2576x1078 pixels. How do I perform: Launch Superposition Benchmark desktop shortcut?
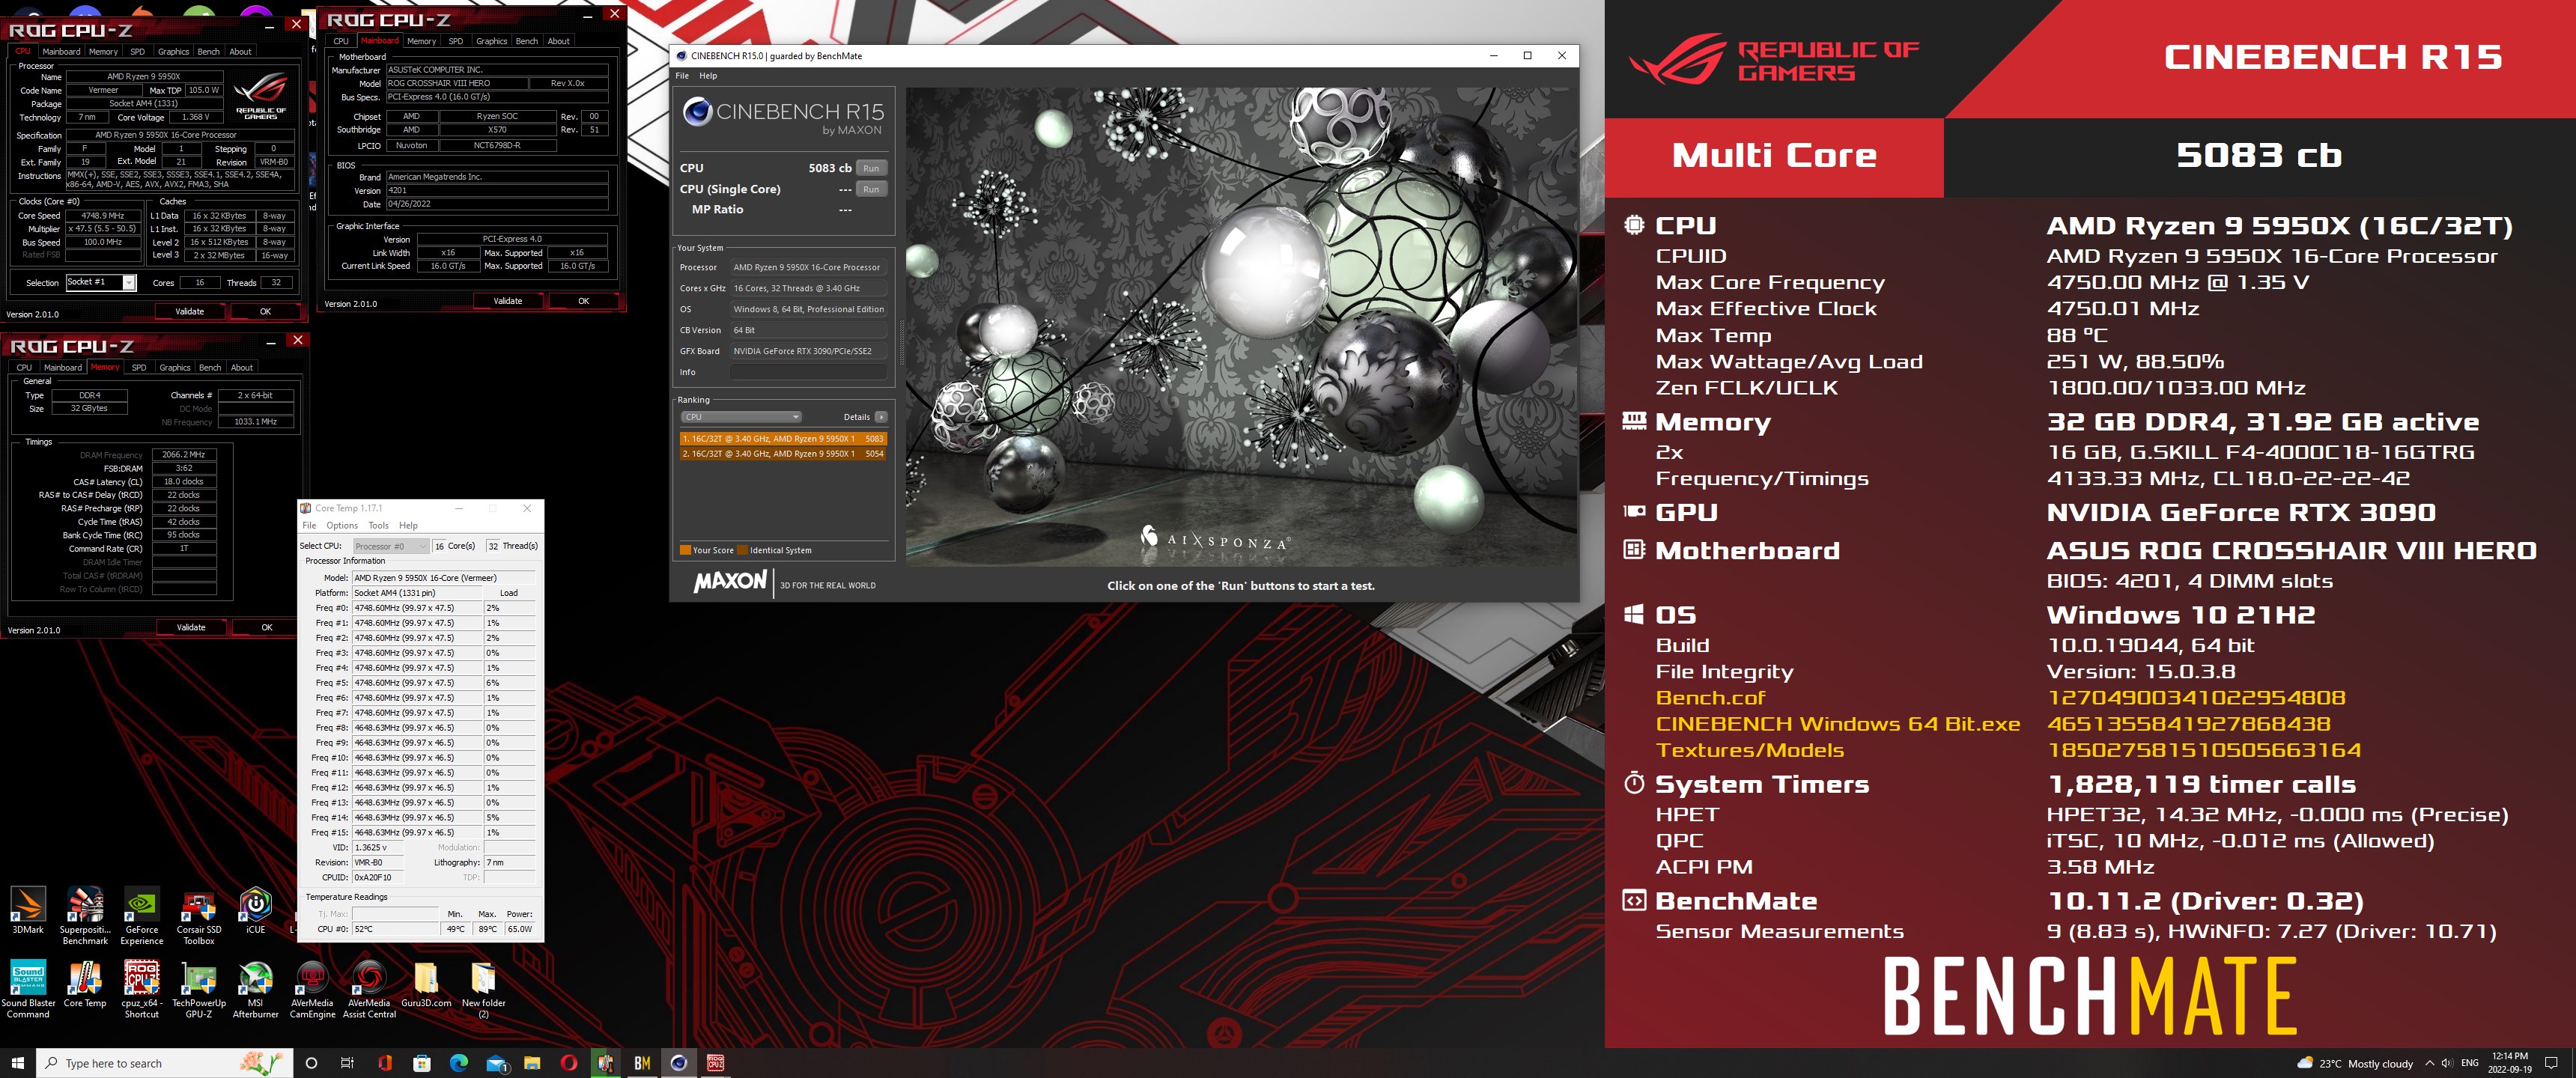click(x=85, y=915)
